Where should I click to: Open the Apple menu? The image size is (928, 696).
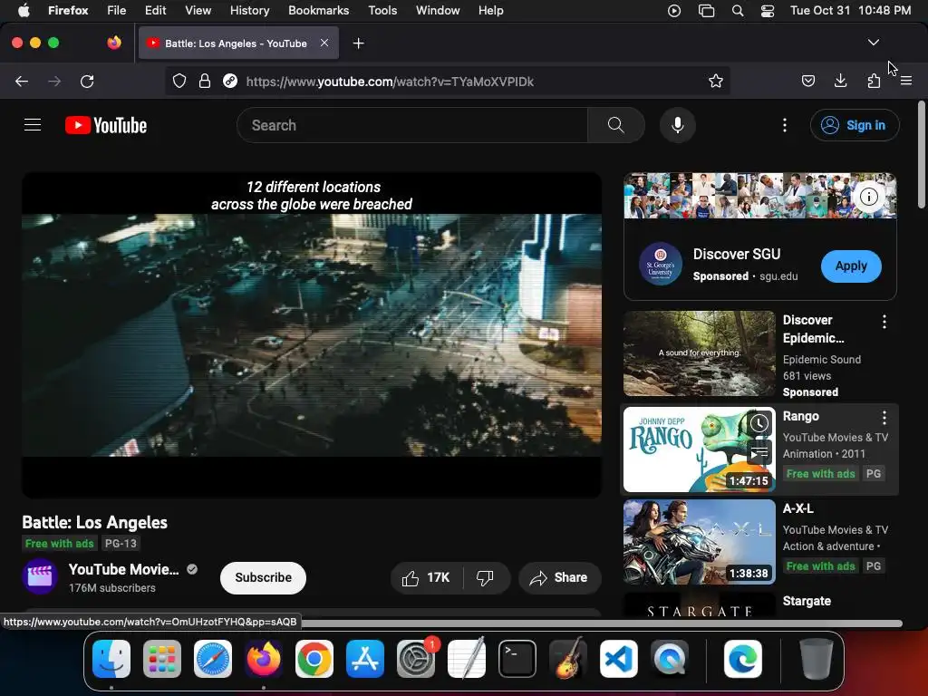(24, 11)
